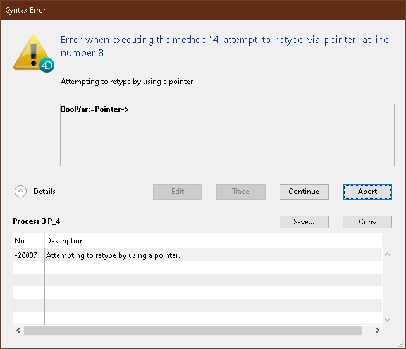The width and height of the screenshot is (406, 349).
Task: Click the Continue button
Action: (304, 192)
